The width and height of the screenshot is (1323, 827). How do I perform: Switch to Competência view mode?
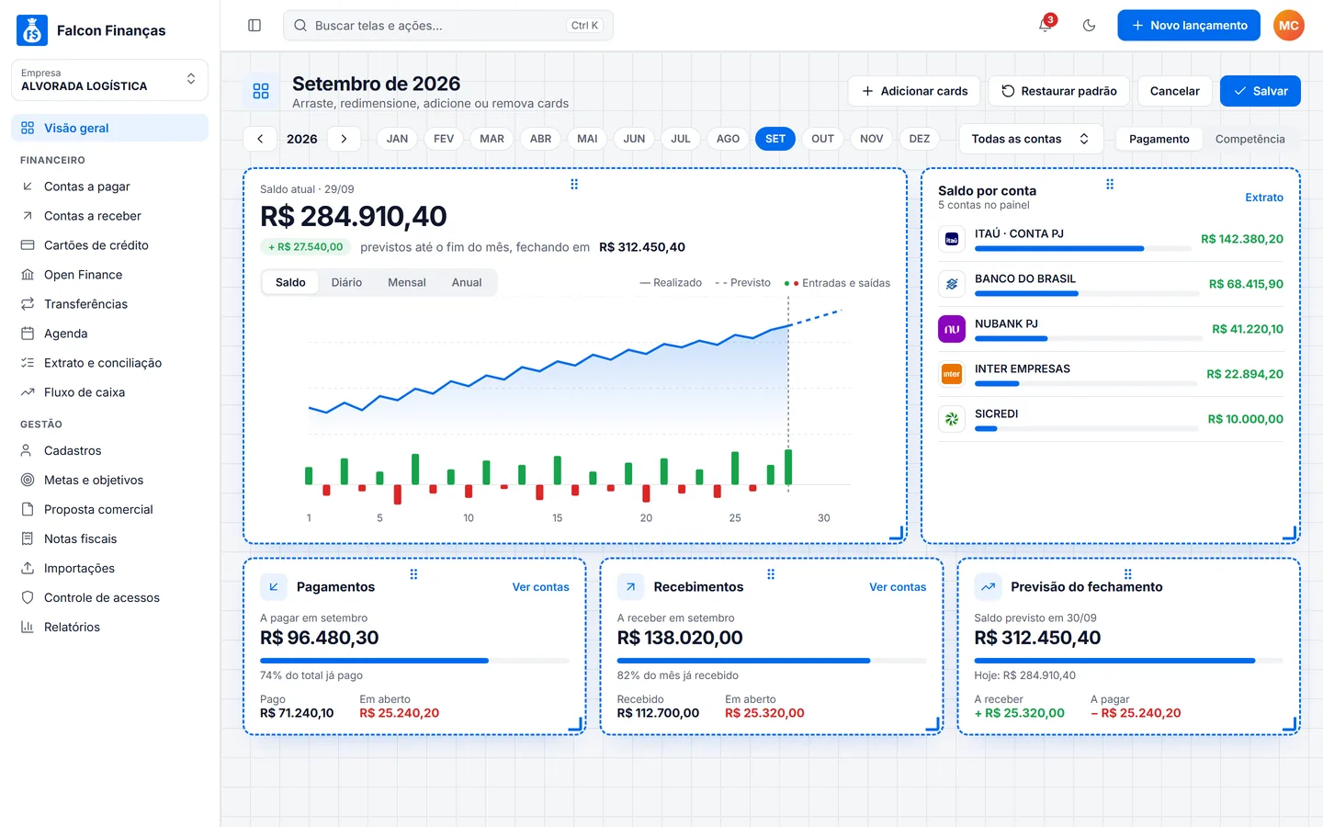click(x=1249, y=139)
